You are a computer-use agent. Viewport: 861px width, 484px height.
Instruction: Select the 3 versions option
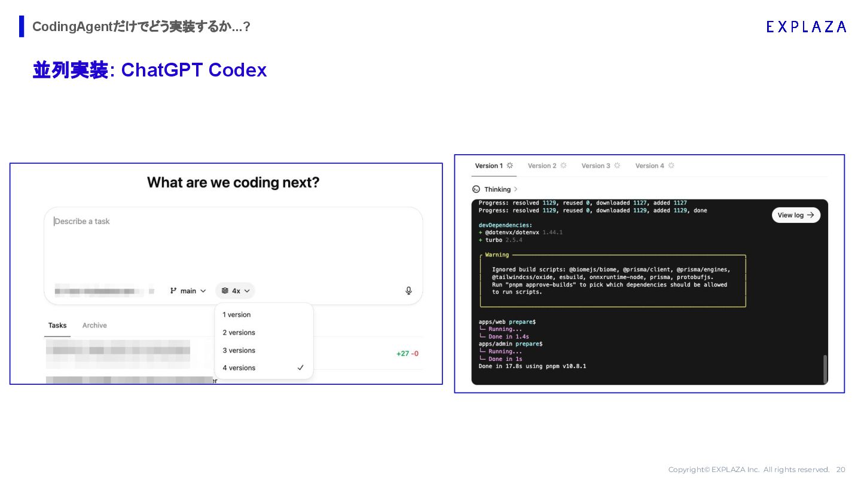click(264, 351)
